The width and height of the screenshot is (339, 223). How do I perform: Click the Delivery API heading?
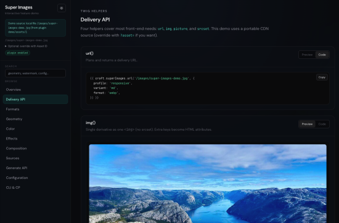[x=95, y=20]
